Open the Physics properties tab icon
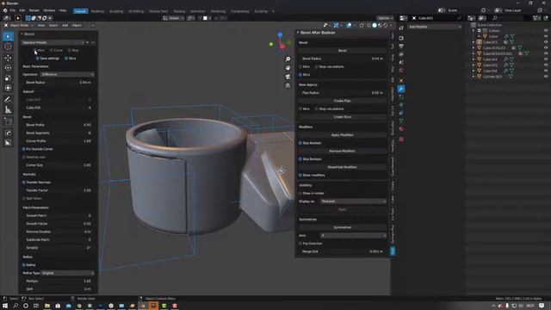Image resolution: width=551 pixels, height=310 pixels. (401, 105)
